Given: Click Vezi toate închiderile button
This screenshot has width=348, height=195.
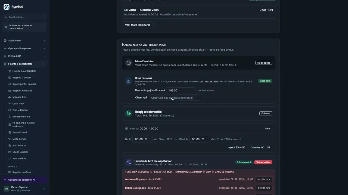Looking at the screenshot, I should pyautogui.click(x=138, y=25).
